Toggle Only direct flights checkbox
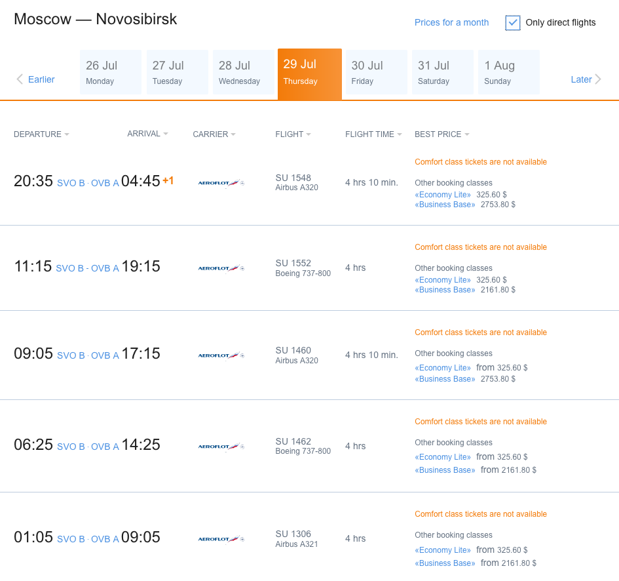This screenshot has width=619, height=581. click(x=512, y=22)
